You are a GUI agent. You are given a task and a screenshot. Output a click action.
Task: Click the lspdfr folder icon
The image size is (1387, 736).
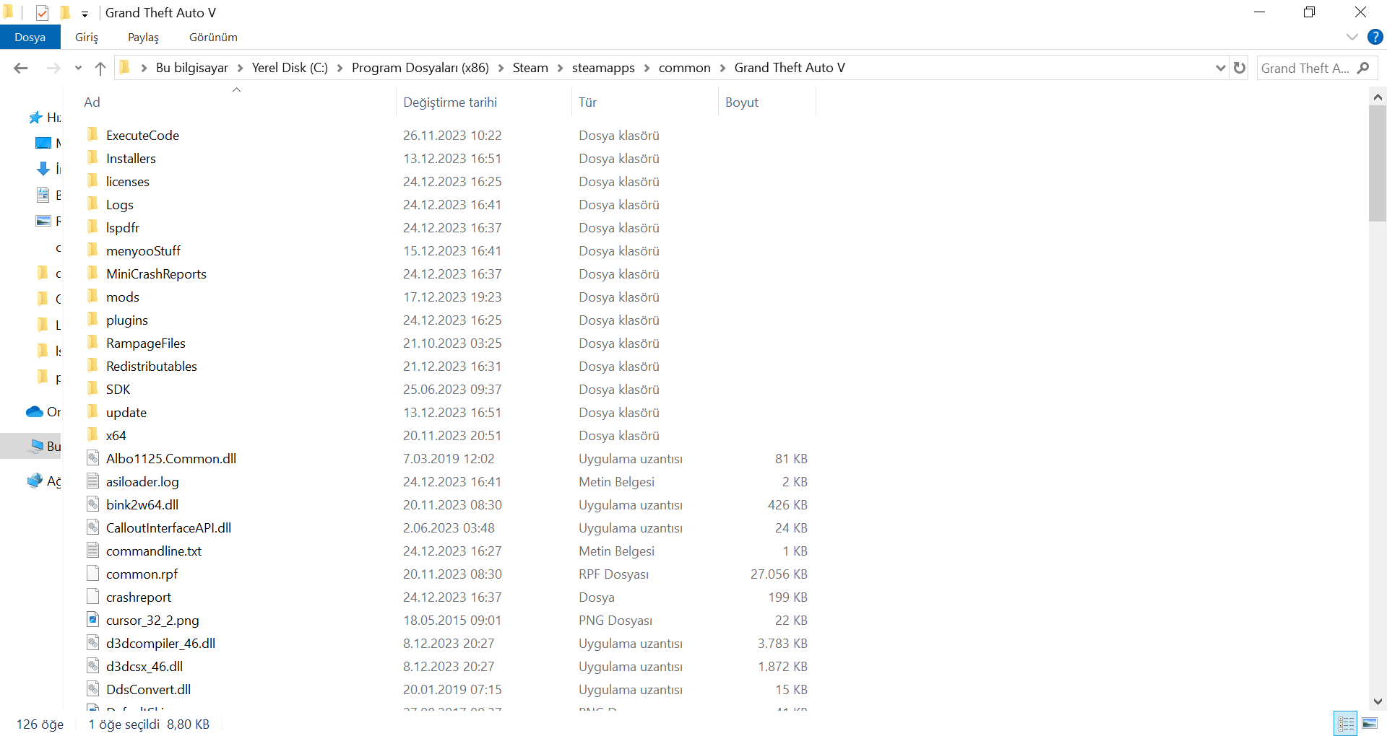tap(92, 227)
